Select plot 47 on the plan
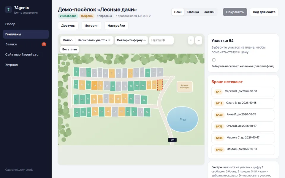Screen dimensions: 285x178 coord(102,112)
